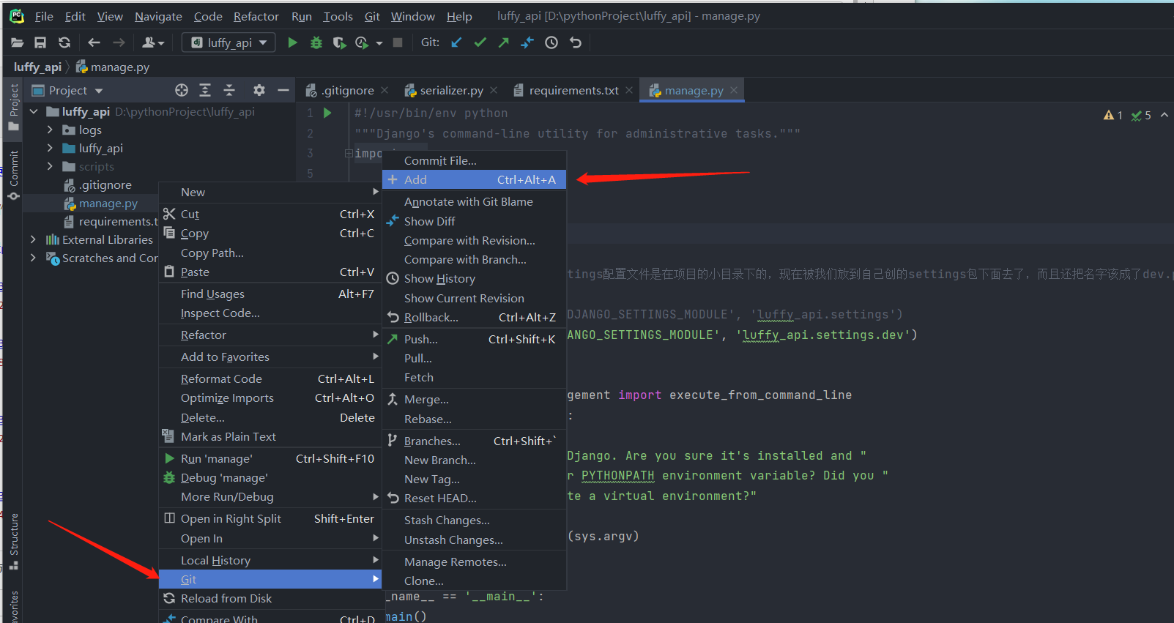Switch to the .gitignore editor tab
Image resolution: width=1174 pixels, height=623 pixels.
pyautogui.click(x=348, y=90)
